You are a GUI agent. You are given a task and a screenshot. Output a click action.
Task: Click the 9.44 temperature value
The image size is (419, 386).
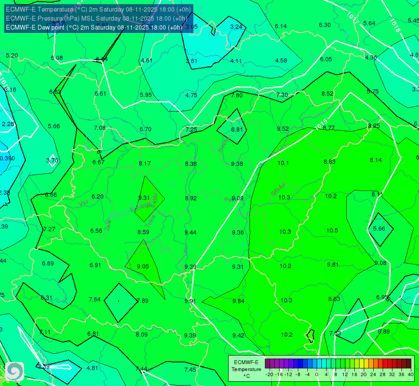(190, 232)
